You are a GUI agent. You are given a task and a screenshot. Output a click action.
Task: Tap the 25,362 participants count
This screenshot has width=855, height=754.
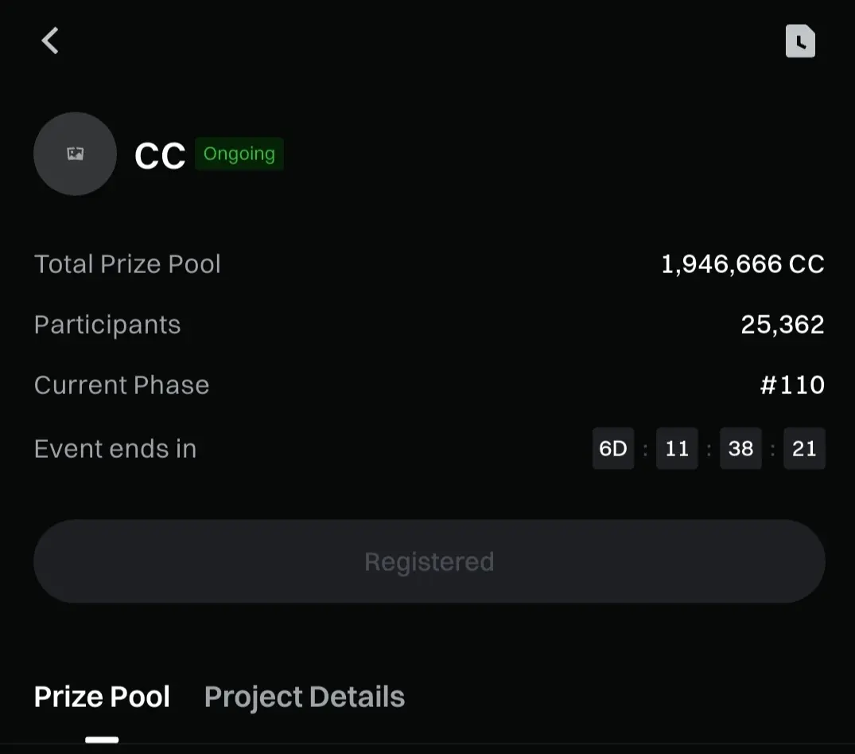tap(782, 325)
